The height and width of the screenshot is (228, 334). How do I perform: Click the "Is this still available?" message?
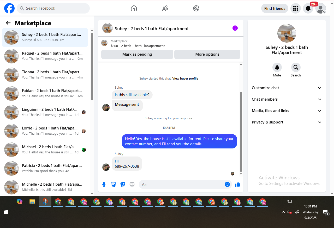[x=132, y=95]
